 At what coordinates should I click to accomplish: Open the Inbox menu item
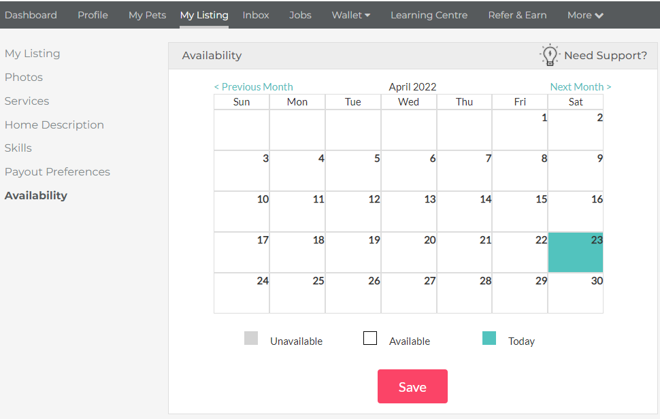click(256, 15)
